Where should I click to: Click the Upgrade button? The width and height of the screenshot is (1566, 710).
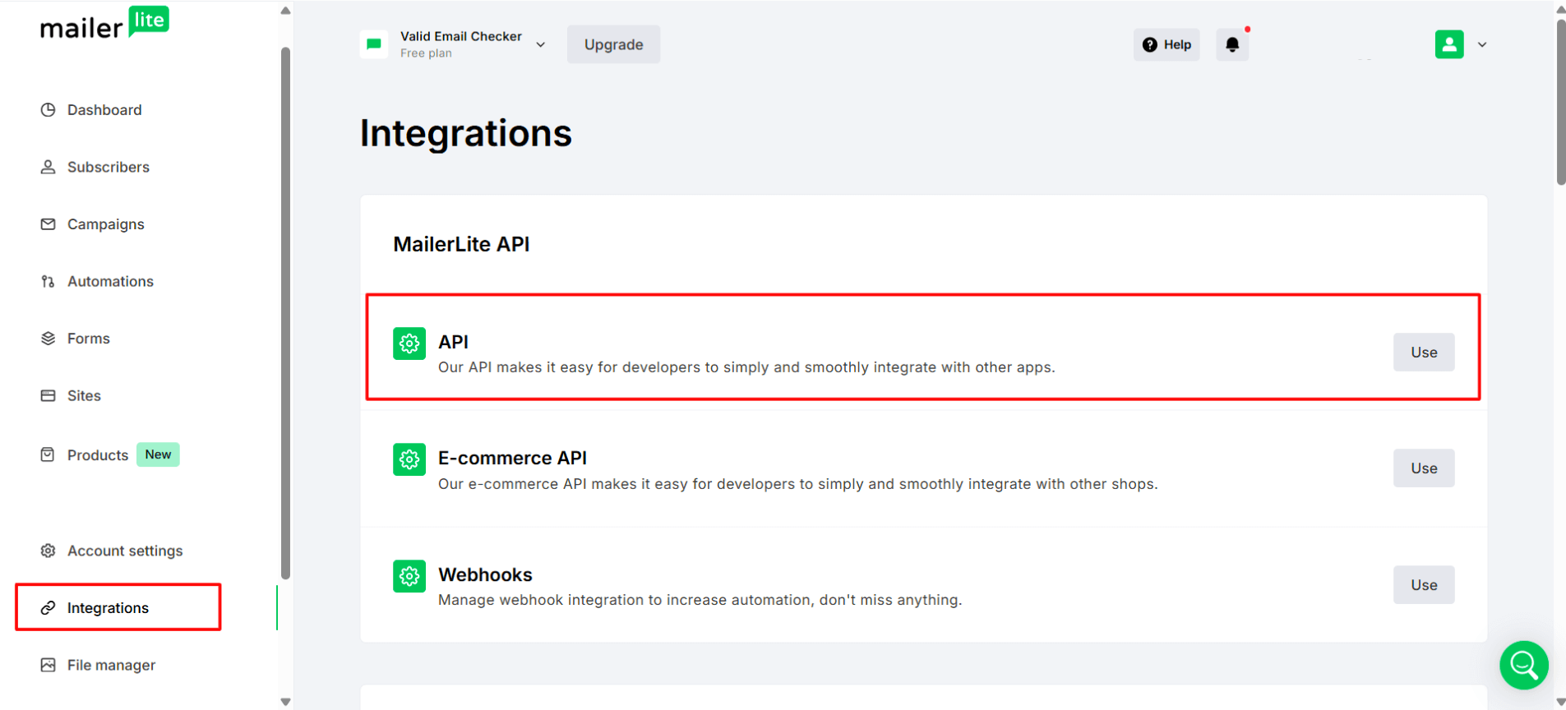[613, 44]
